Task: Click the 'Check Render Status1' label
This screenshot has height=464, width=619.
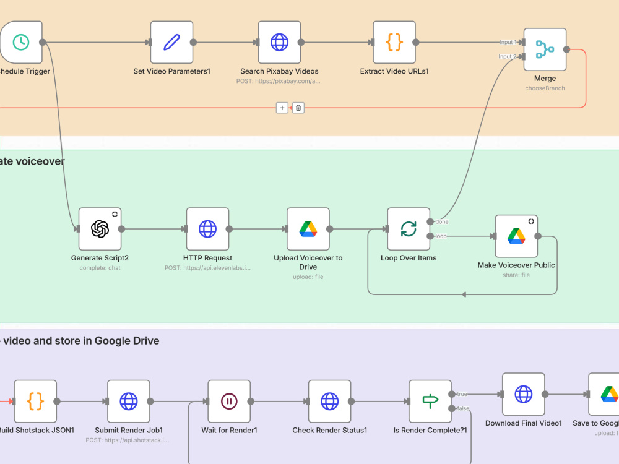Action: pyautogui.click(x=330, y=431)
